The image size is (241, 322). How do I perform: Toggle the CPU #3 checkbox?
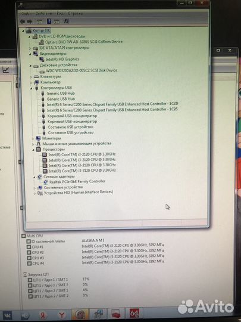(29, 258)
